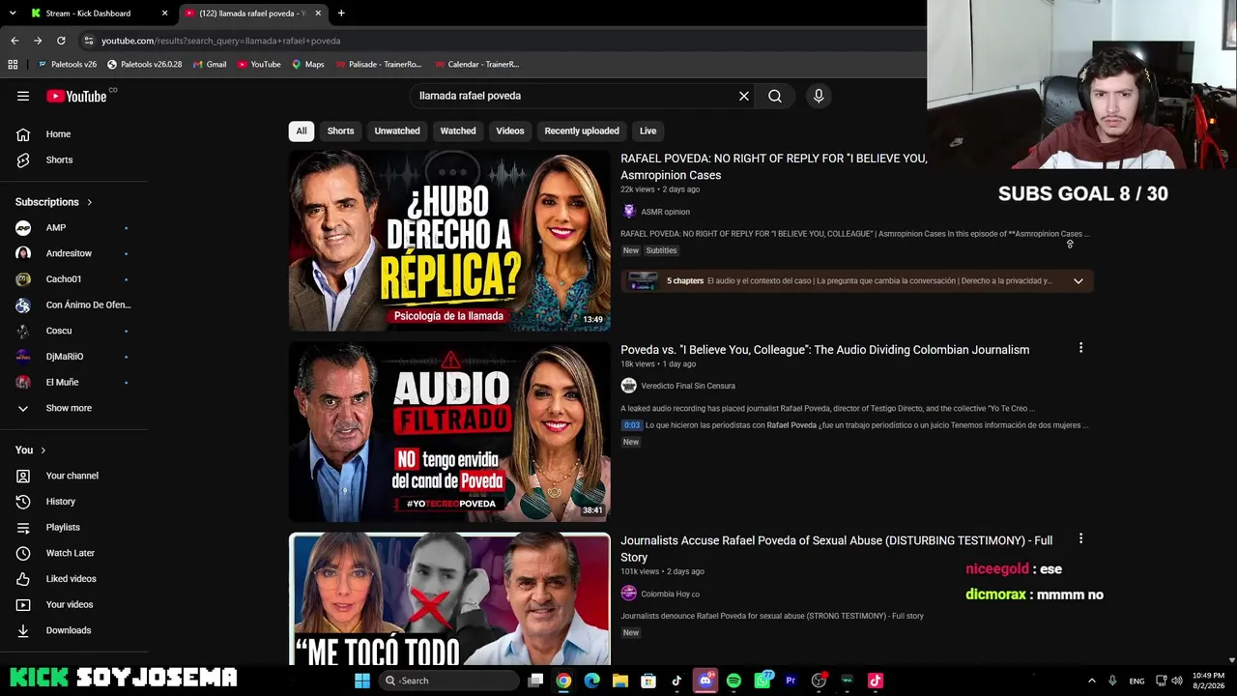1237x696 pixels.
Task: Open options menu for Audio Dividing Colombian Journalism video
Action: 1080,348
